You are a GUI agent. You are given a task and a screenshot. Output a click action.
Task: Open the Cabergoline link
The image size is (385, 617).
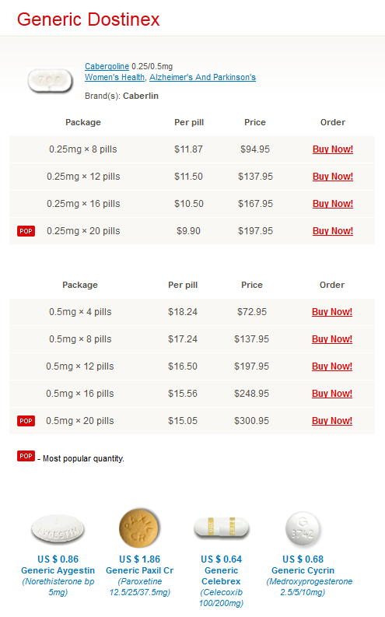(107, 66)
